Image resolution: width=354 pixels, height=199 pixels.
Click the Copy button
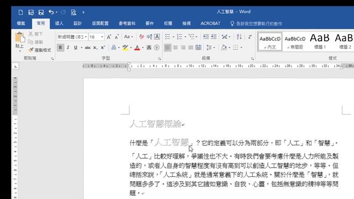[x=35, y=42]
